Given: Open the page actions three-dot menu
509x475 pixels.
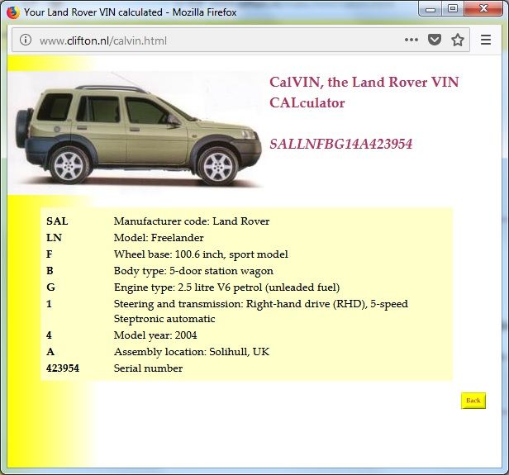Looking at the screenshot, I should point(411,40).
